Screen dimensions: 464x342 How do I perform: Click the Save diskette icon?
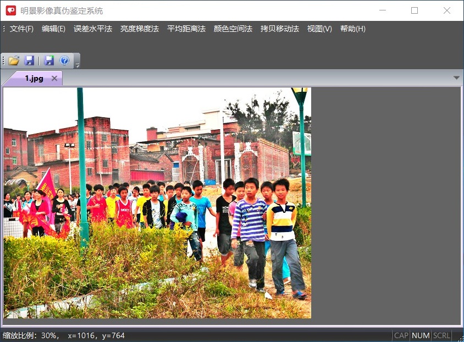click(30, 60)
